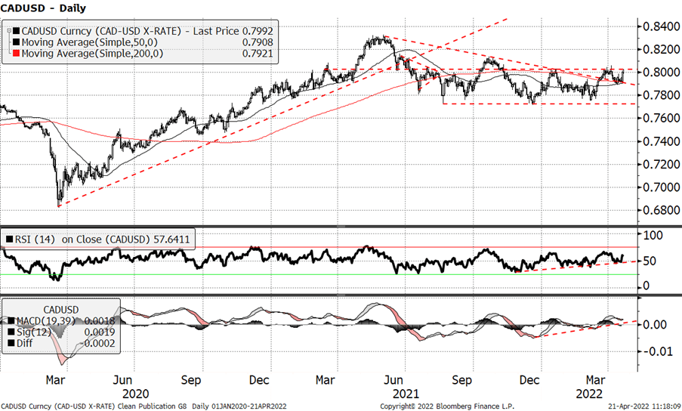Collapse the CADUSD Curncy legend tree

[x=9, y=31]
